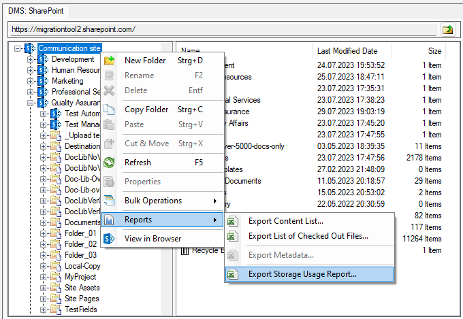Choose Export List of Checked Out Files
Viewport: 463px width, 319px height.
click(x=309, y=236)
